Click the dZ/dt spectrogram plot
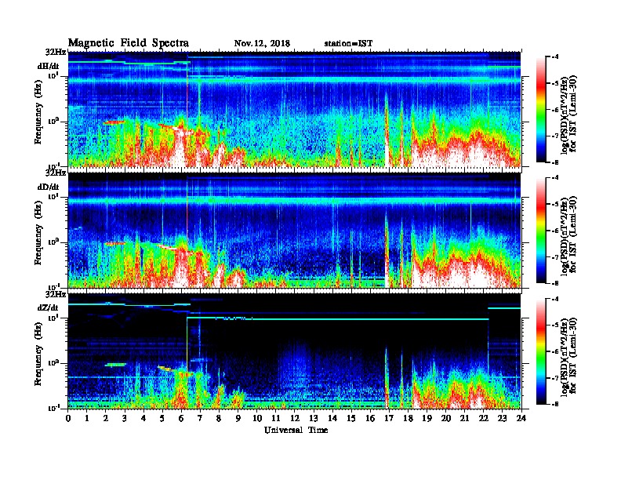Viewport: 621px width, 480px height. click(x=295, y=351)
